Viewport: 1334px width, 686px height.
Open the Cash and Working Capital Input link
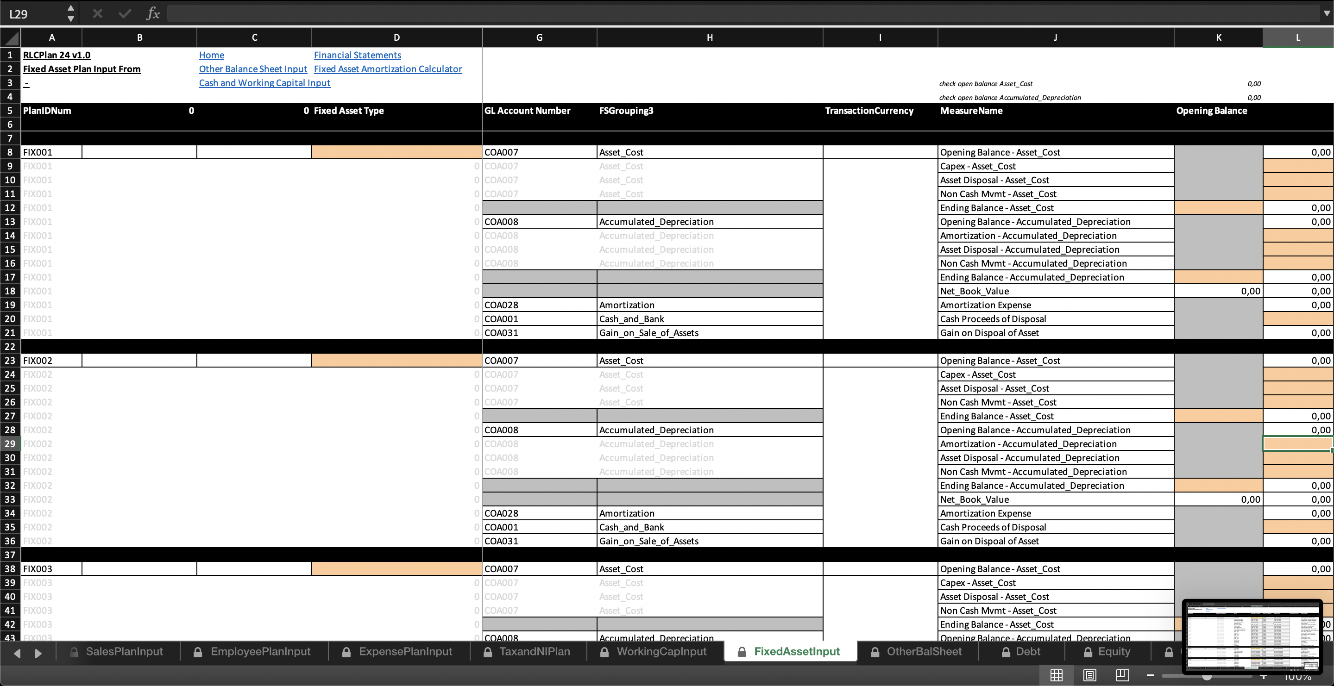click(x=264, y=83)
